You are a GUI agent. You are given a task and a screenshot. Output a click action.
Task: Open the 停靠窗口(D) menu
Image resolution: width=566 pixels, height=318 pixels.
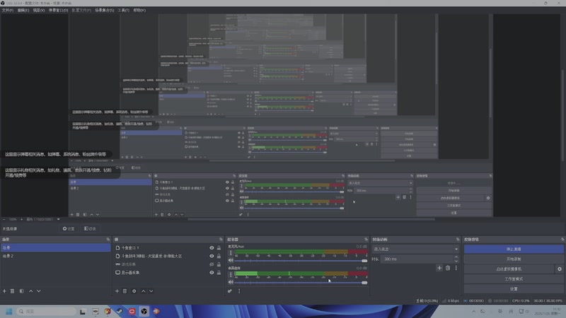pos(58,10)
